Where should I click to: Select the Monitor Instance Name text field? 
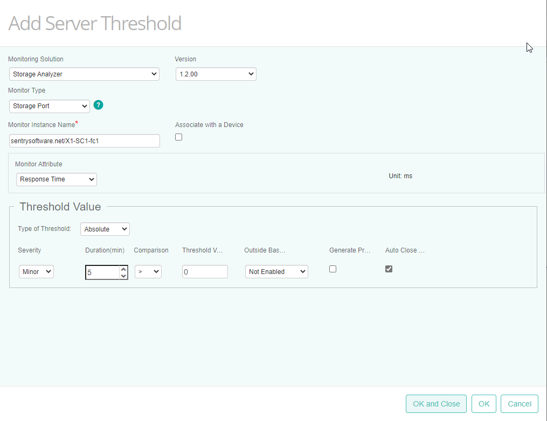point(84,141)
